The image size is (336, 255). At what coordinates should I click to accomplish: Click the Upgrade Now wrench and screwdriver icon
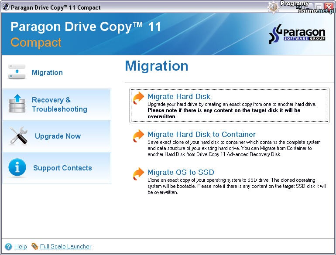(18, 136)
